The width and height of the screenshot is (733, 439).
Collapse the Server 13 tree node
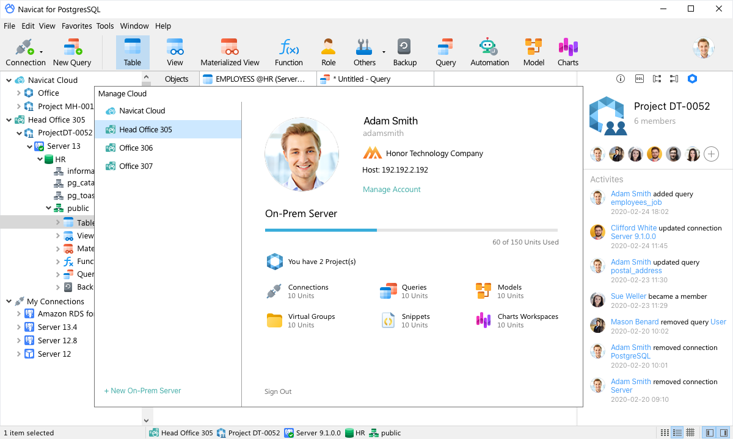click(29, 146)
